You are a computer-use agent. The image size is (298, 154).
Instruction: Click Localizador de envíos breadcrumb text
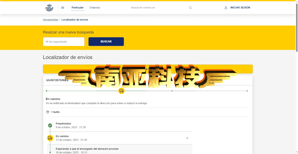[75, 20]
